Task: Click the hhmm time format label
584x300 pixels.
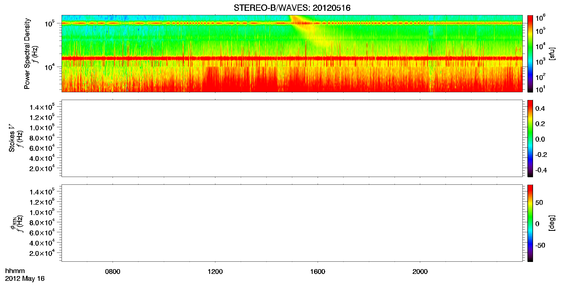Action: click(15, 271)
